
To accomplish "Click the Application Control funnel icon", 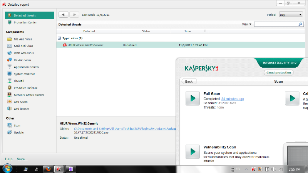I will point(9,67).
